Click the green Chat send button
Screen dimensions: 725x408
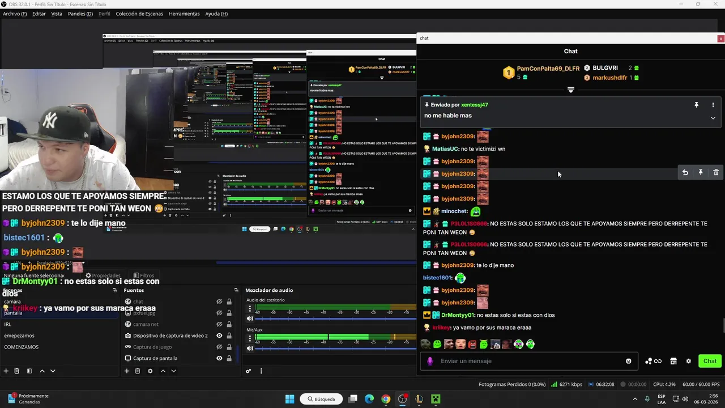tap(710, 361)
